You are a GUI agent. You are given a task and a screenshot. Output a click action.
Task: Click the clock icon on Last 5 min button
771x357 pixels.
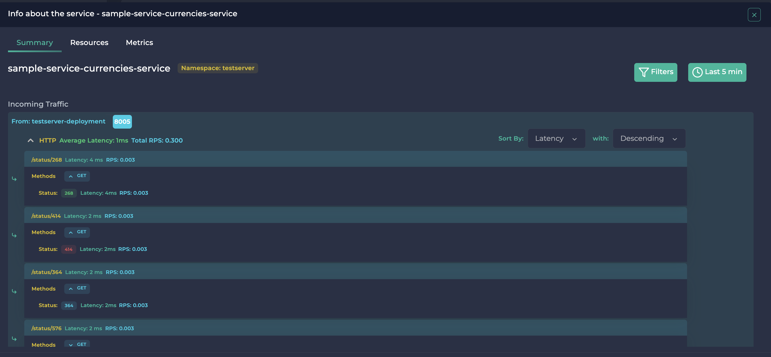(x=698, y=72)
